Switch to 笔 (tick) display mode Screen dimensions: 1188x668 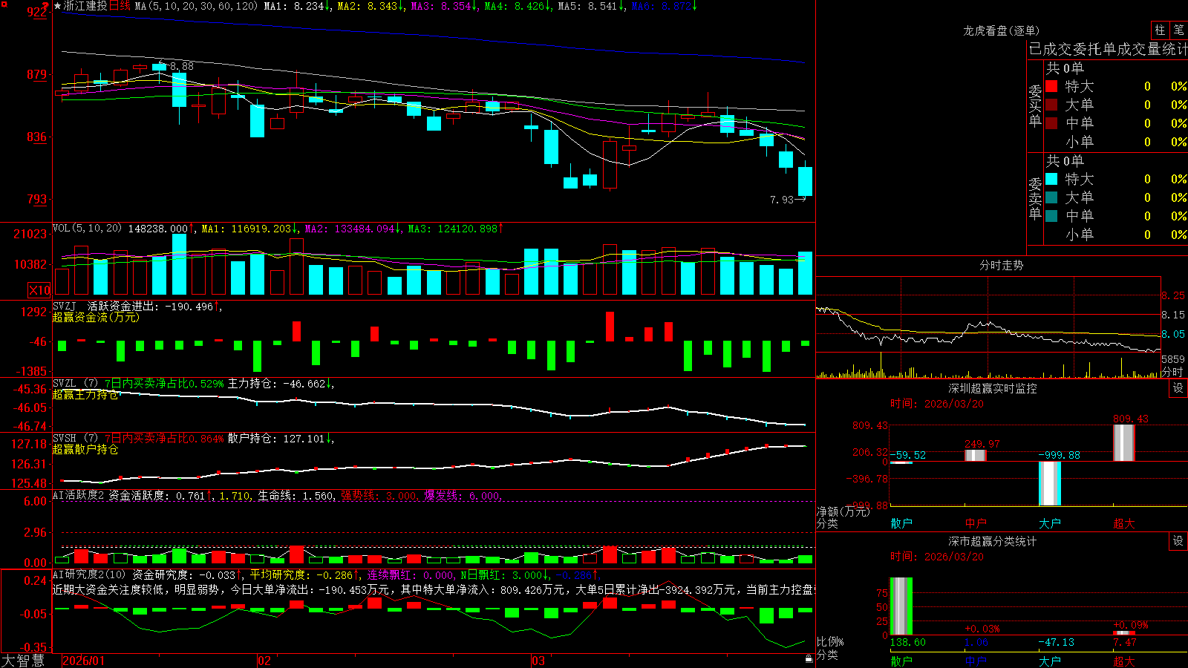[x=1178, y=30]
